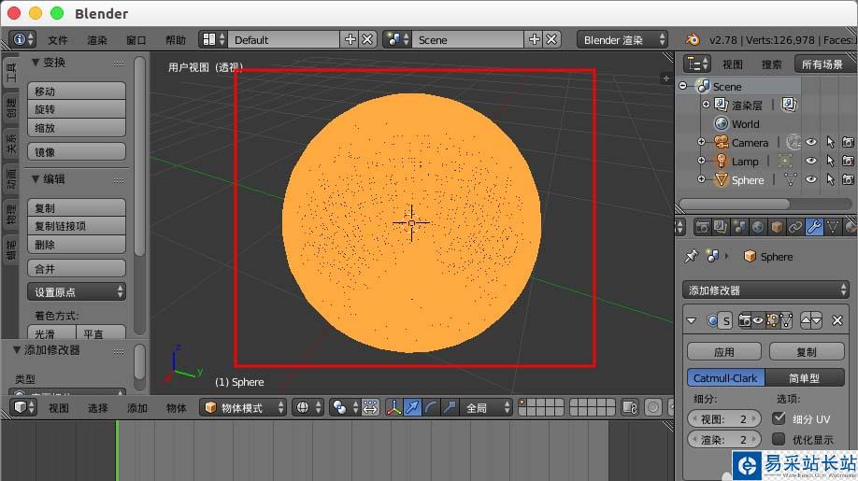The image size is (858, 481).
Task: Toggle modifier viewport display eye icon
Action: pos(758,320)
